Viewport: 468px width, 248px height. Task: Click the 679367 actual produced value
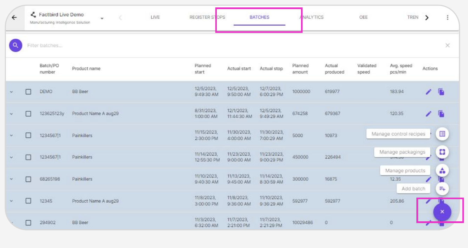(333, 114)
